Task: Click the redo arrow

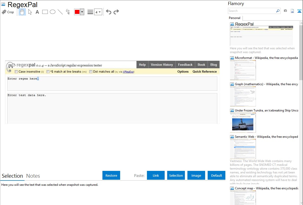Action: [x=116, y=12]
